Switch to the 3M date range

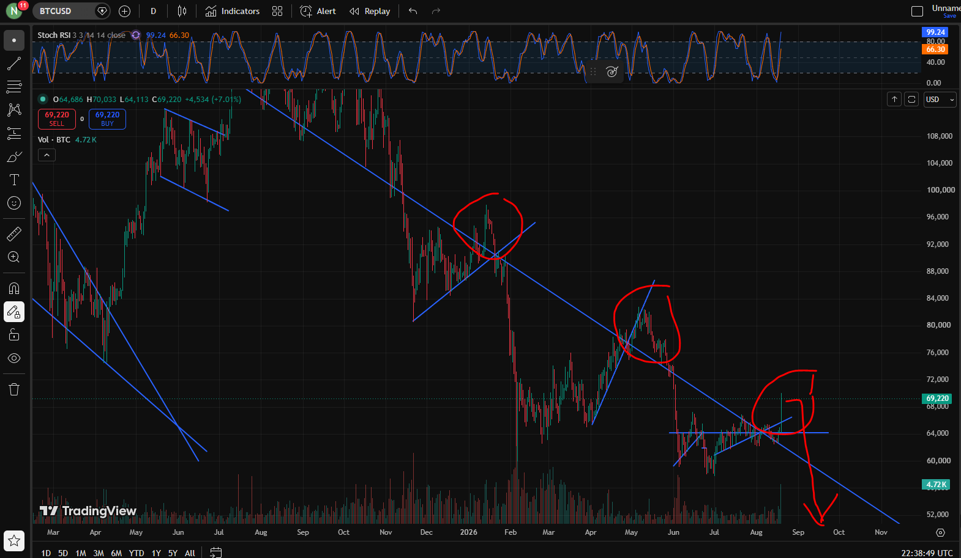click(99, 553)
